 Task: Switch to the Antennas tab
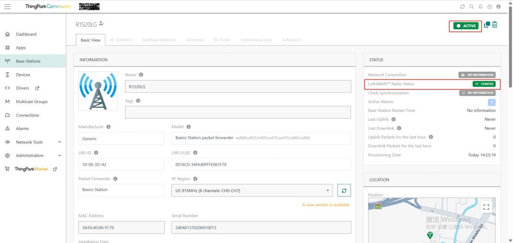(195, 40)
